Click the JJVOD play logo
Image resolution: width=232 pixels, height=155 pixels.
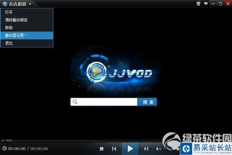[97, 72]
